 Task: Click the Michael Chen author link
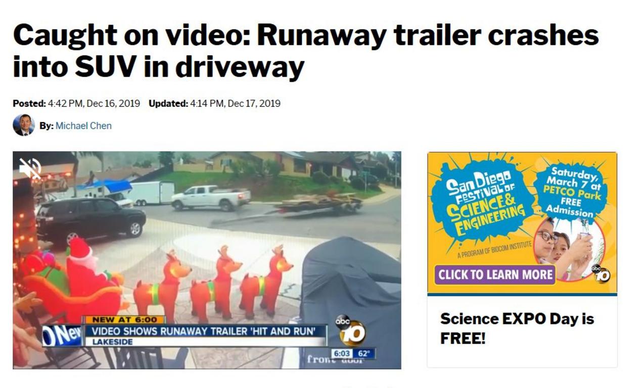click(83, 126)
